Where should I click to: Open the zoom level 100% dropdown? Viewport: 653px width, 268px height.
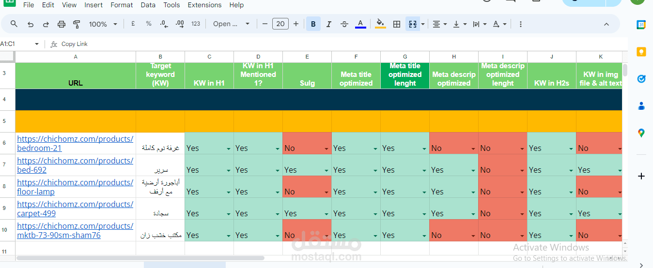(x=103, y=24)
